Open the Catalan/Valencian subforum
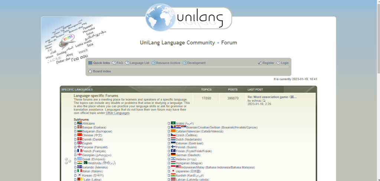Screen dimensions: 380x181 200,131
